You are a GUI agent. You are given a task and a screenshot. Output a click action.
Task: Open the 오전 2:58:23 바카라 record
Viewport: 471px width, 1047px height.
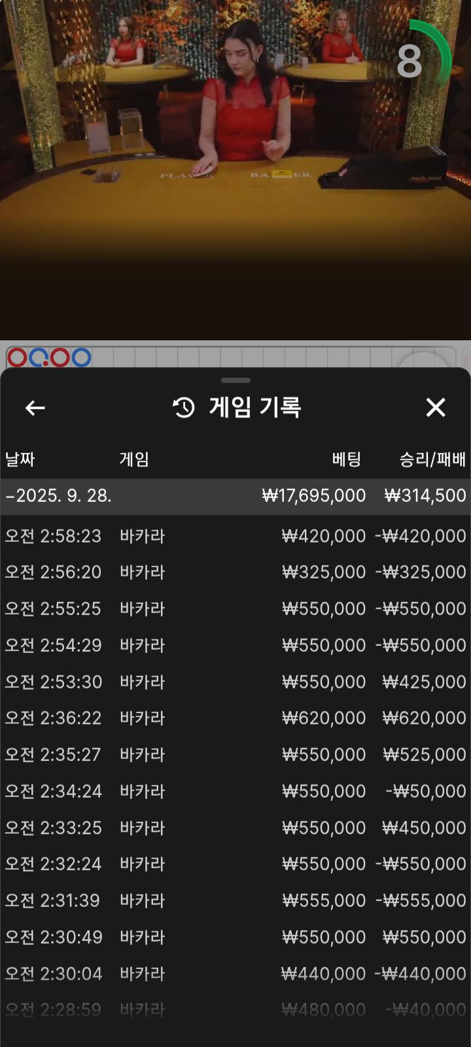coord(235,536)
